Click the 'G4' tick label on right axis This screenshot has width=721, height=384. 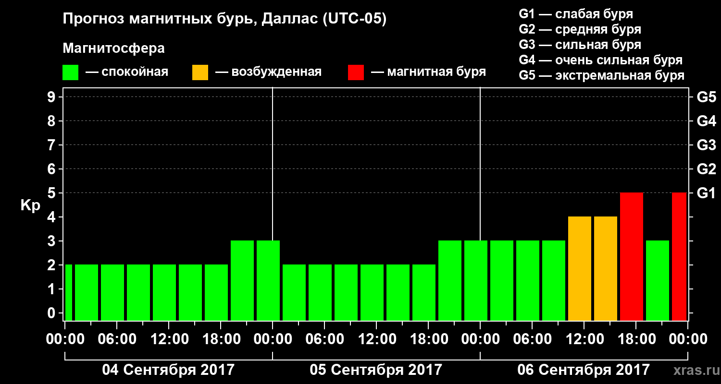click(706, 121)
